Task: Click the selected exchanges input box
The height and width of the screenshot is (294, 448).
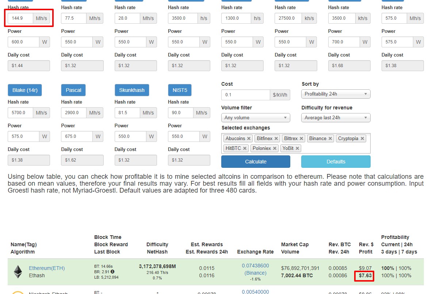Action: click(296, 143)
